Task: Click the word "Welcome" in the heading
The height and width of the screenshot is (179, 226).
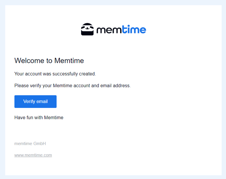Action: tap(29, 61)
